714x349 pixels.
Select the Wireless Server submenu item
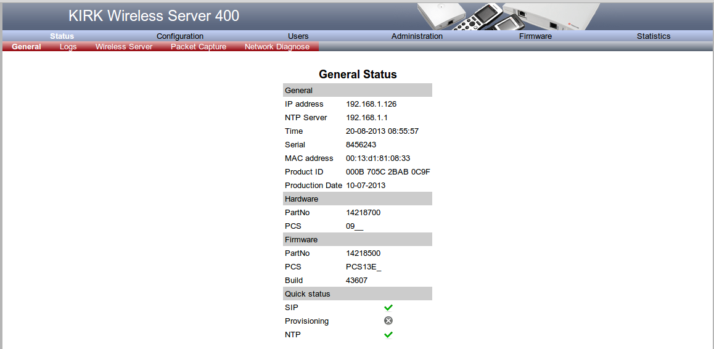click(124, 46)
